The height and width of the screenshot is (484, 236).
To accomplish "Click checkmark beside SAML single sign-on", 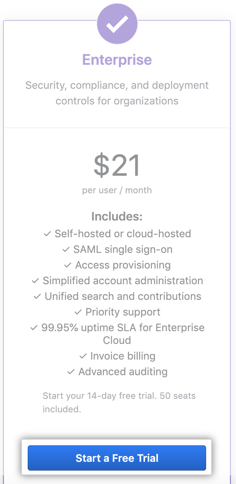I will click(x=66, y=250).
